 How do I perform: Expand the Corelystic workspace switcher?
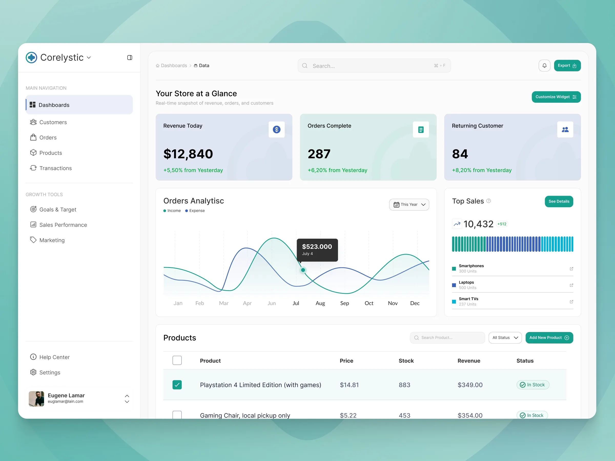89,58
